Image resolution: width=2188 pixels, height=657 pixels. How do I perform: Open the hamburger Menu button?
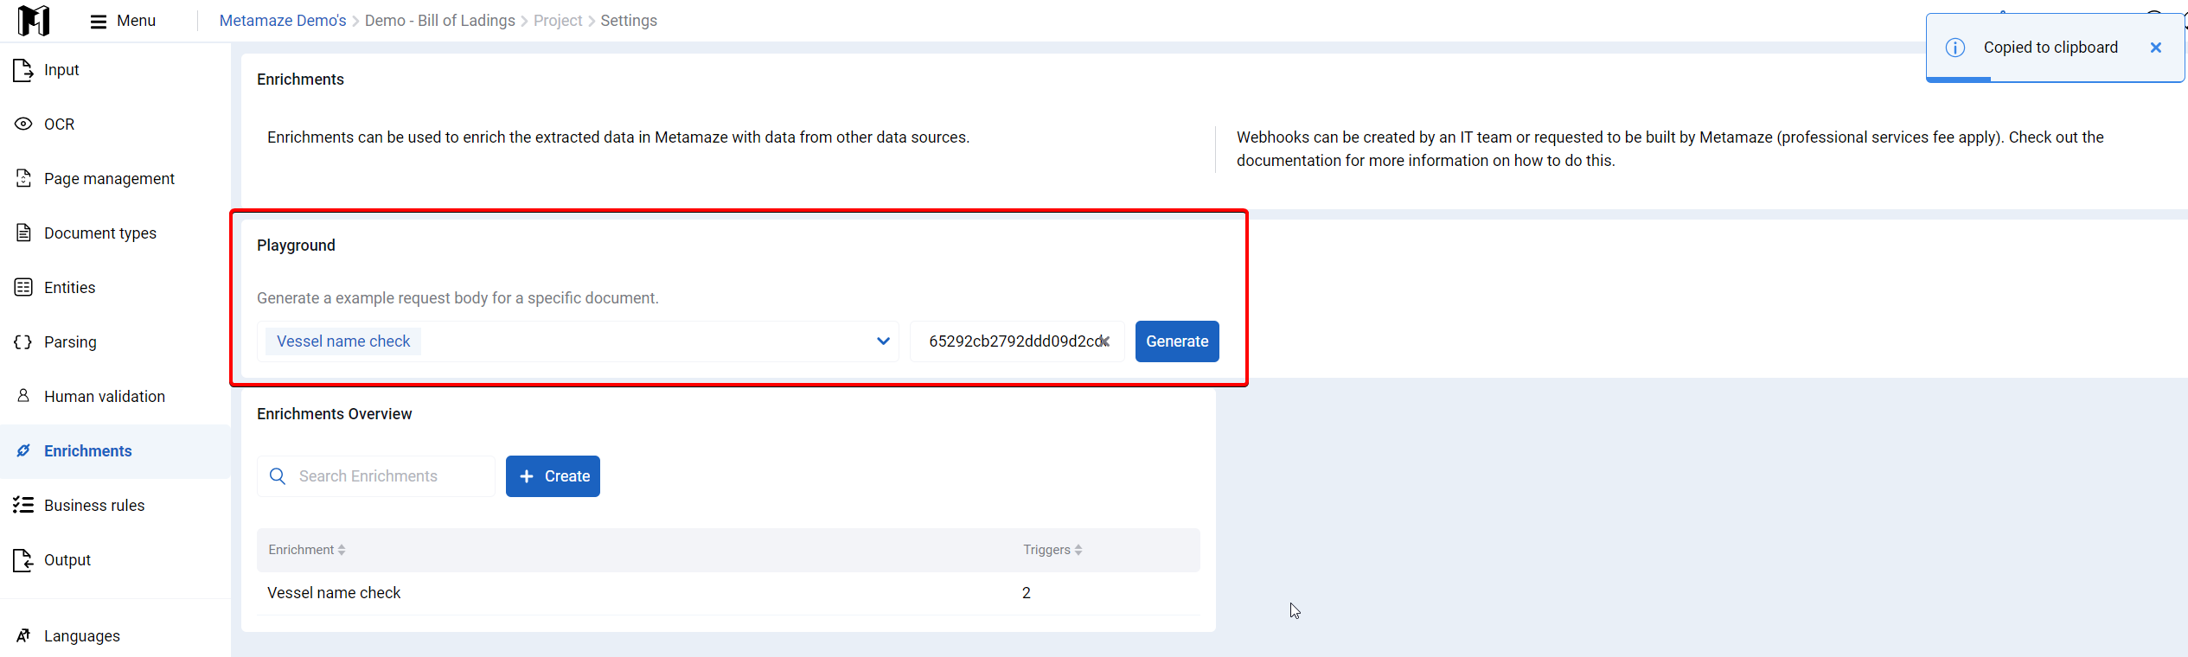123,21
